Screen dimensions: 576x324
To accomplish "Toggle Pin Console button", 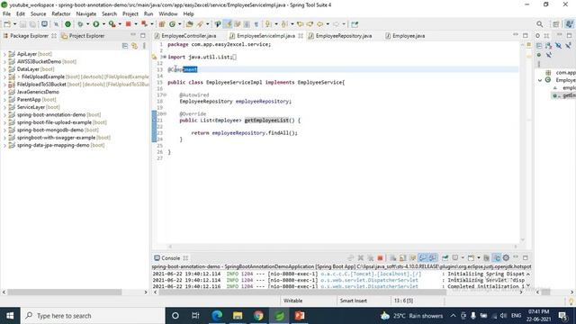I will coord(445,258).
